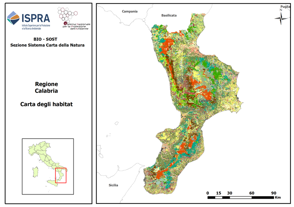Click the Sistema Nazionale Protezione Ambiente honeycomb logo

pyautogui.click(x=73, y=18)
